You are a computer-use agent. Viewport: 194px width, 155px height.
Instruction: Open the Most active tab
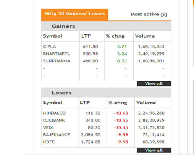click(x=149, y=14)
